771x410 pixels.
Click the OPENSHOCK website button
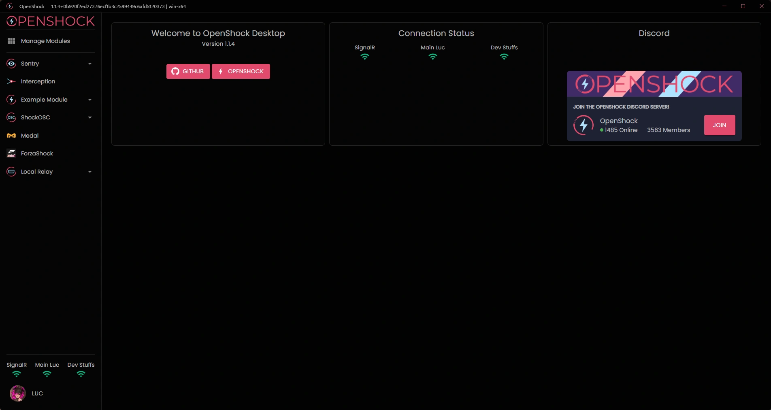(x=241, y=71)
